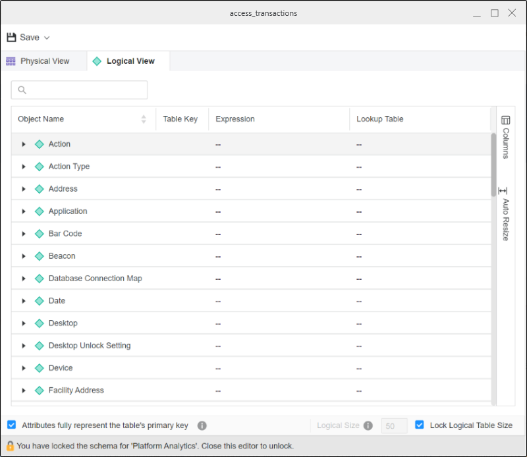The width and height of the screenshot is (527, 457).
Task: Toggle Attributes fully represent primary key checkbox
Action: point(12,425)
